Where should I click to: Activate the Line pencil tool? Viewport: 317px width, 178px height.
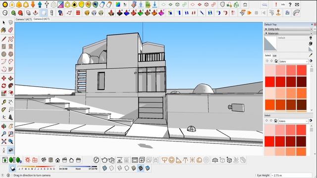[x=3, y=39]
